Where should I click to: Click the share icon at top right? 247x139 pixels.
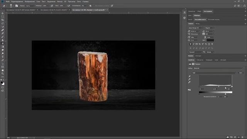[244, 6]
